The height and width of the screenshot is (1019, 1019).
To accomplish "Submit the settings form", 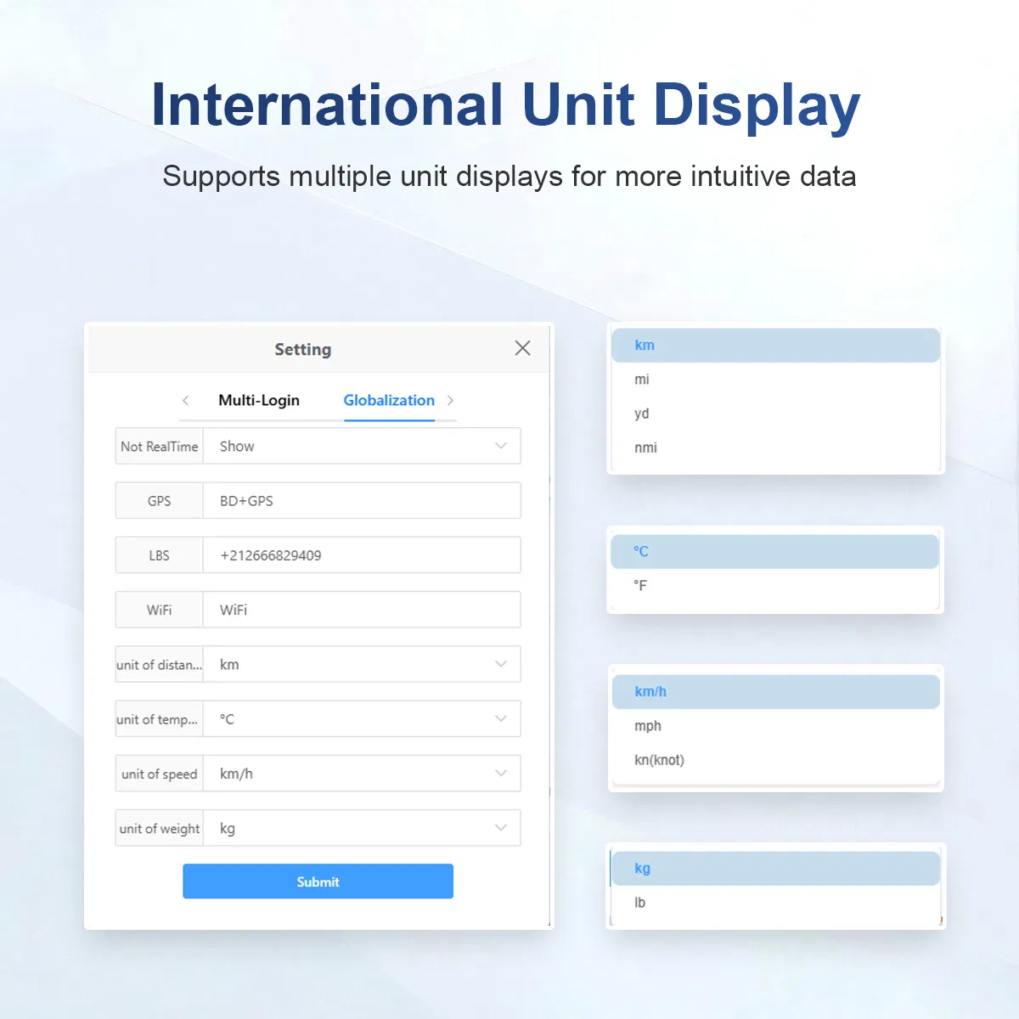I will click(x=318, y=881).
